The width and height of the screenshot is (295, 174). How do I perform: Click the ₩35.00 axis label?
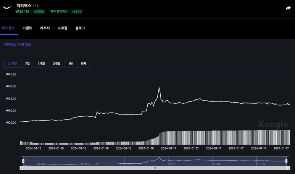click(11, 98)
